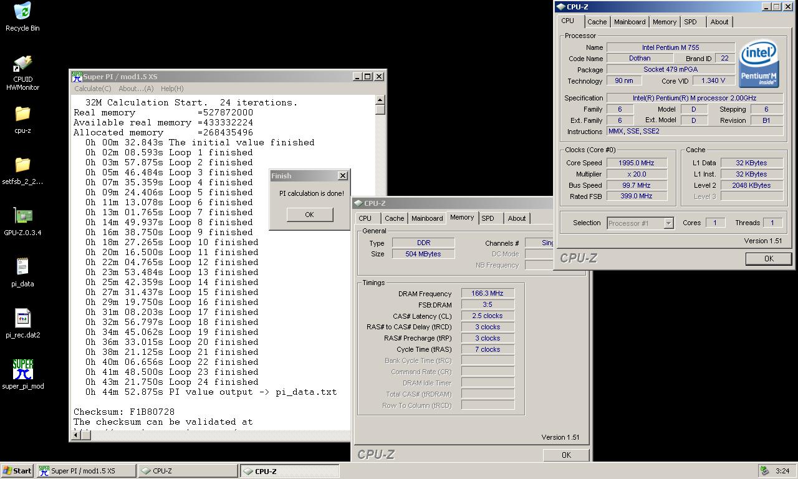Select Memory tab in lower CPU-Z window
Viewport: 798px width, 479px height.
point(462,217)
